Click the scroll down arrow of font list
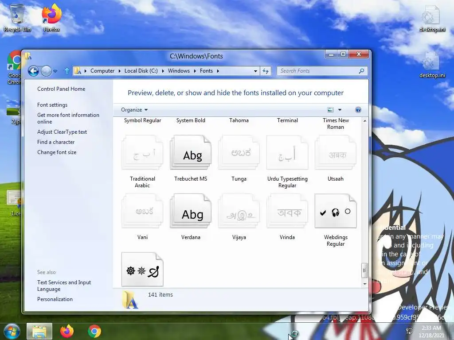Screen dimensions: 454x340 [364, 284]
